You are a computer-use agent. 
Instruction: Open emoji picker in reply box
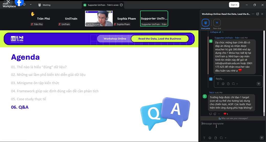tap(223, 84)
